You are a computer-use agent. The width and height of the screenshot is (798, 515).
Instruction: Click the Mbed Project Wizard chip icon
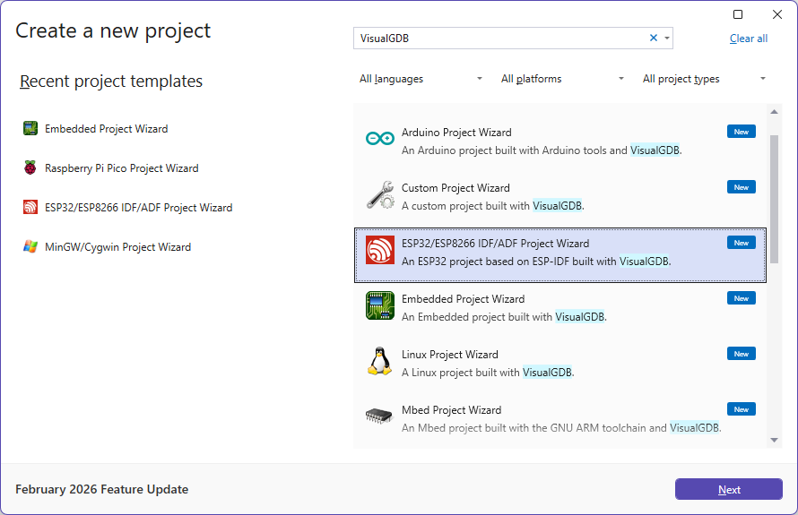click(380, 416)
